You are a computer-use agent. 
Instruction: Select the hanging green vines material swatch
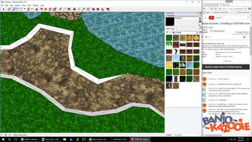tap(169, 45)
